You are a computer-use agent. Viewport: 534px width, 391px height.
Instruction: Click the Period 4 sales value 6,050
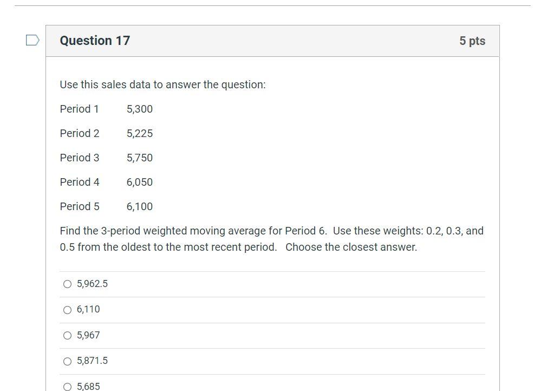(x=140, y=182)
